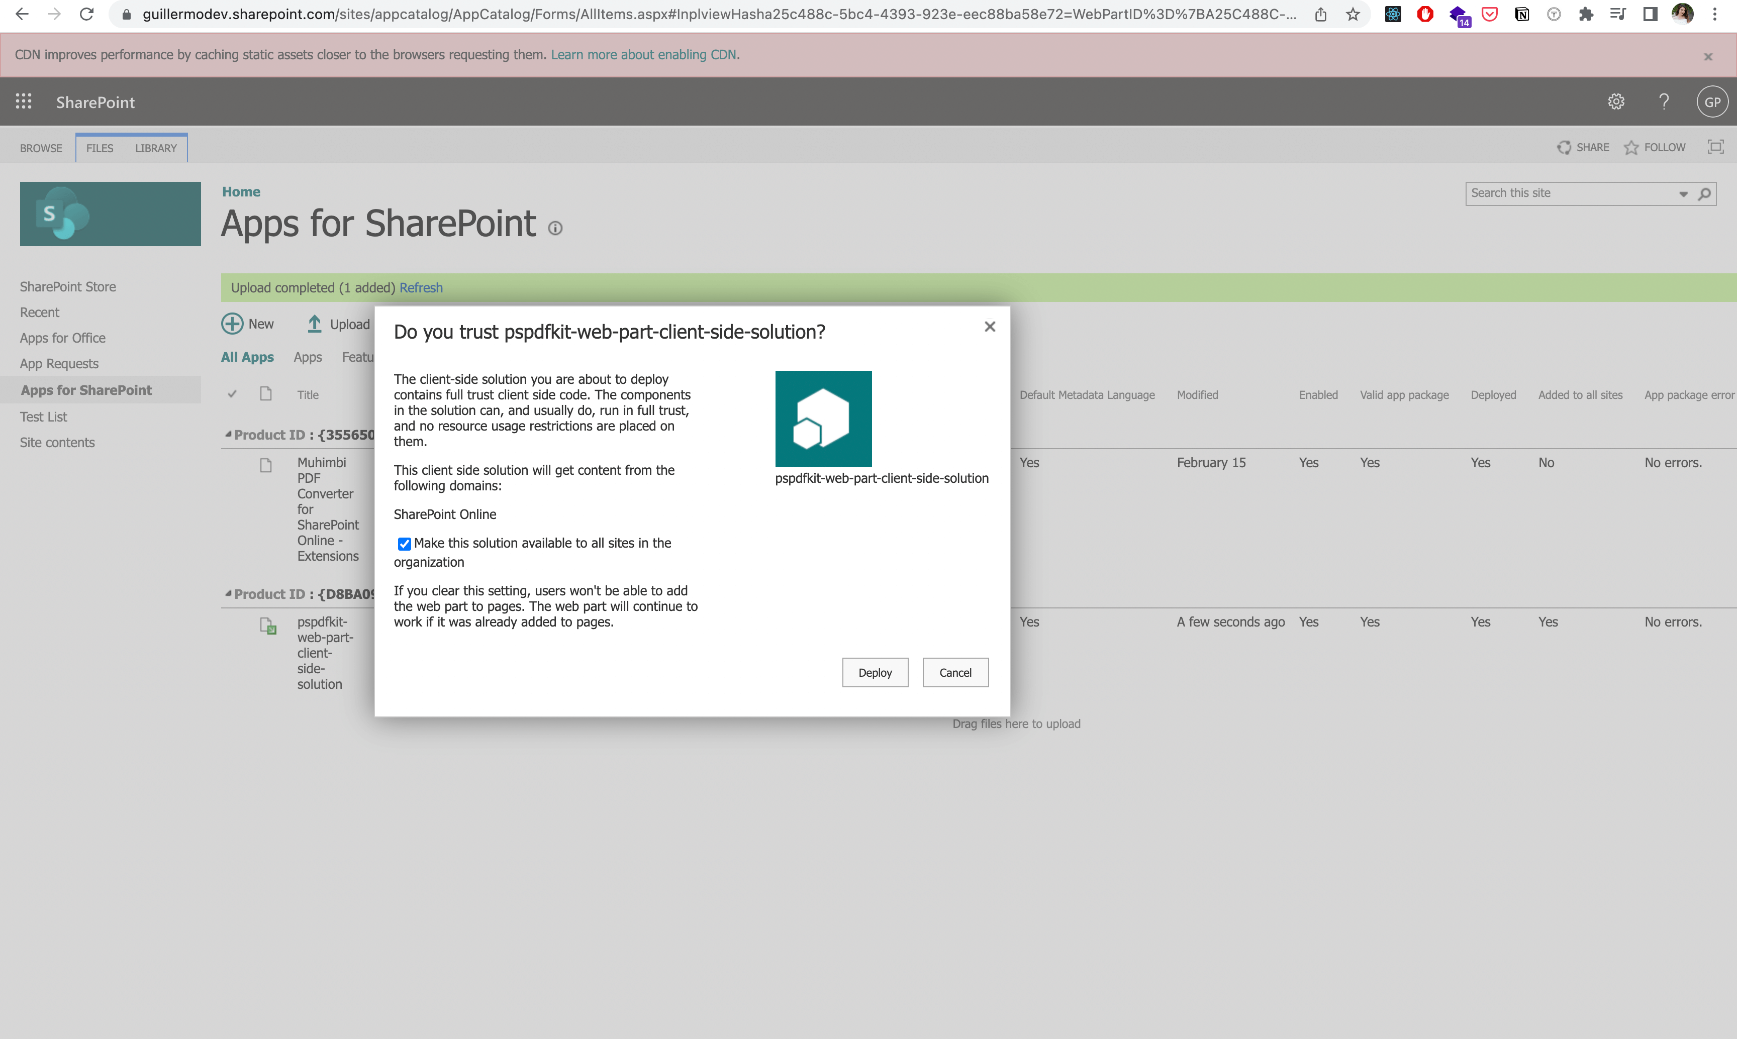Open the browser extensions puzzle icon

pyautogui.click(x=1586, y=14)
